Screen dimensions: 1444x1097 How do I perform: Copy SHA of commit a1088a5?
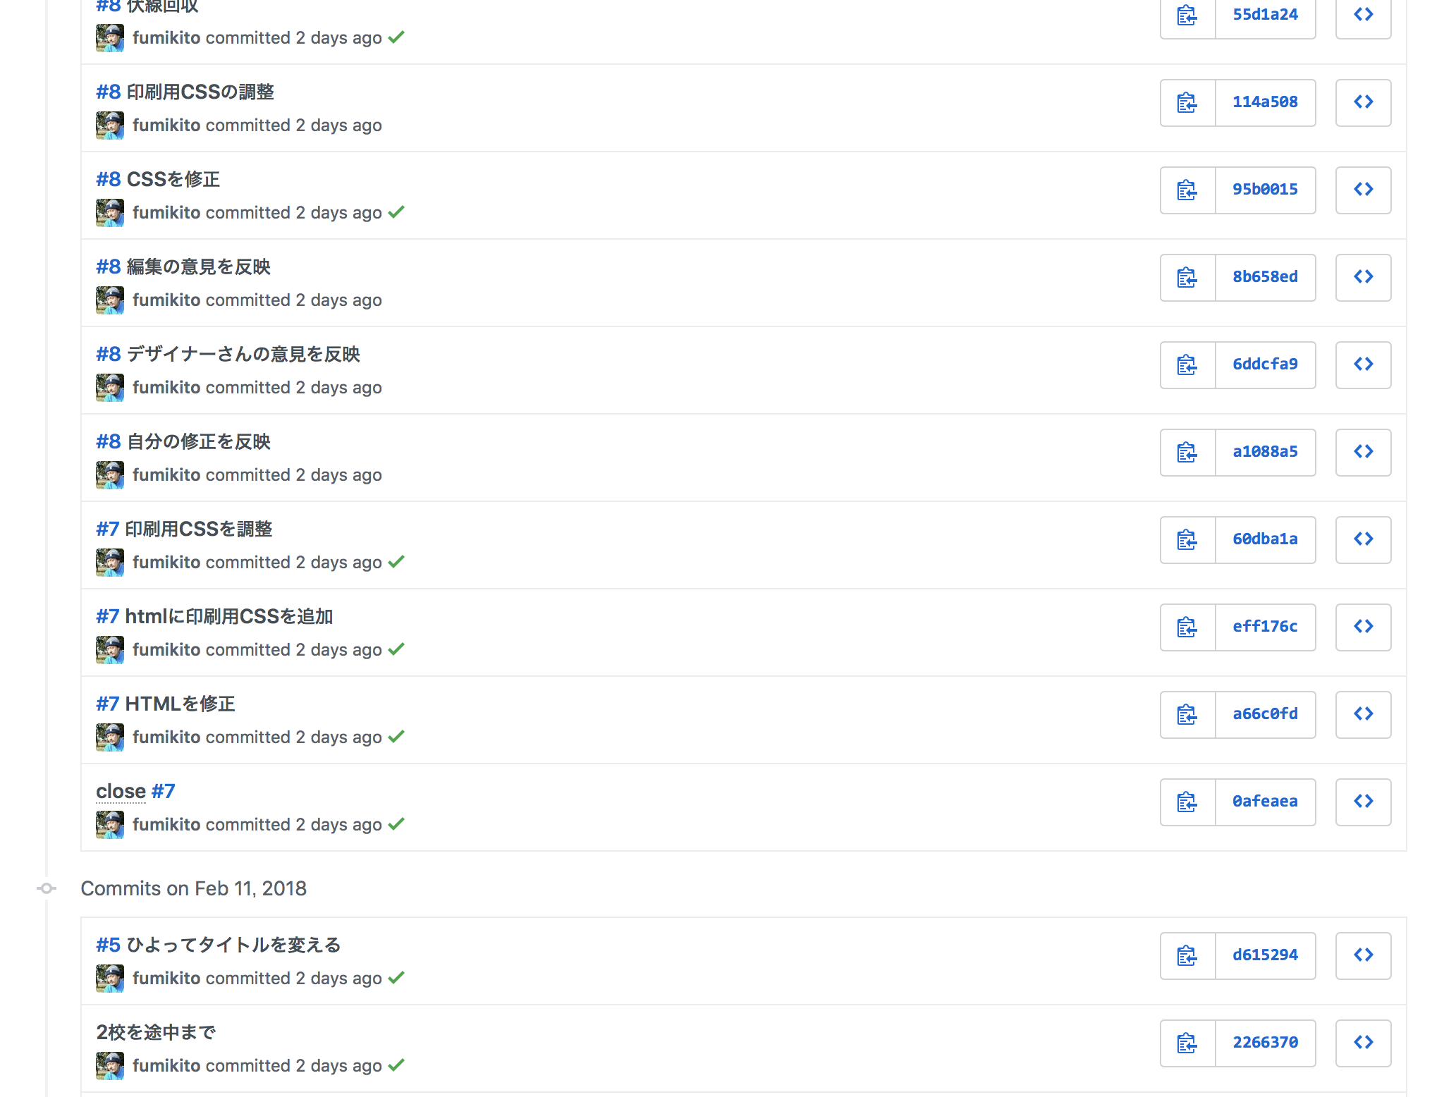1187,452
